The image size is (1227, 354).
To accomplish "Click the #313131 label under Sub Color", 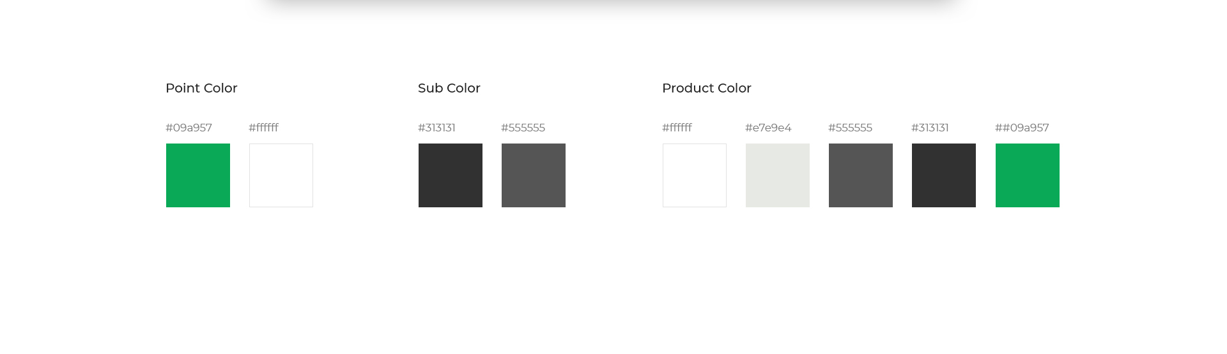I will pos(436,128).
